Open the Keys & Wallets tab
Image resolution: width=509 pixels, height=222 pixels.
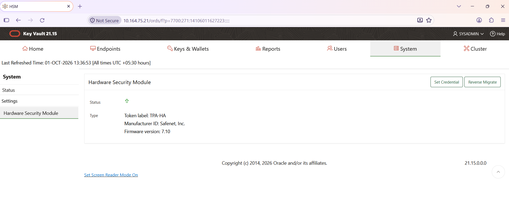click(x=188, y=49)
